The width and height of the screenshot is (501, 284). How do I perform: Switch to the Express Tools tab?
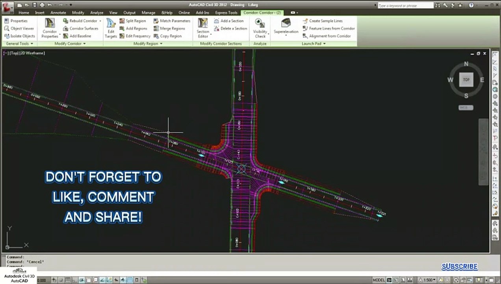coord(226,13)
